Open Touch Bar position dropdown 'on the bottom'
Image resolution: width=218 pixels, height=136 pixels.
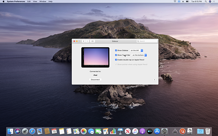click(139, 55)
